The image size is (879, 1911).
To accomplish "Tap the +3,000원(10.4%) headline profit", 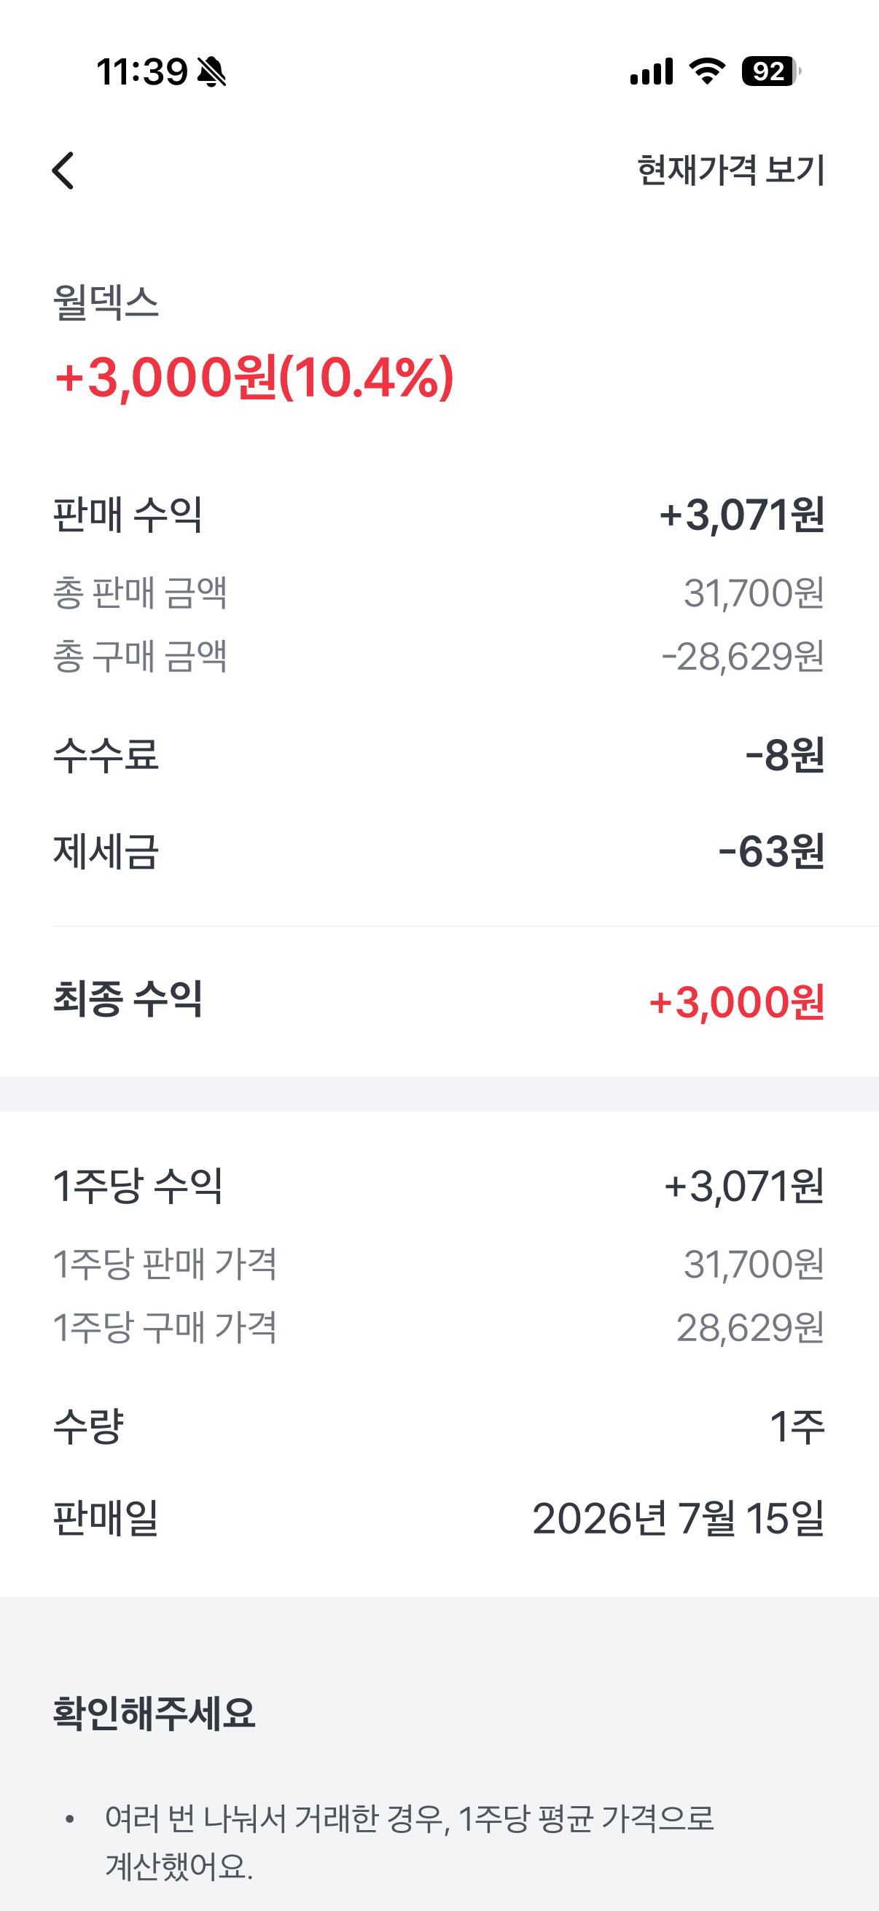I will coord(254,377).
